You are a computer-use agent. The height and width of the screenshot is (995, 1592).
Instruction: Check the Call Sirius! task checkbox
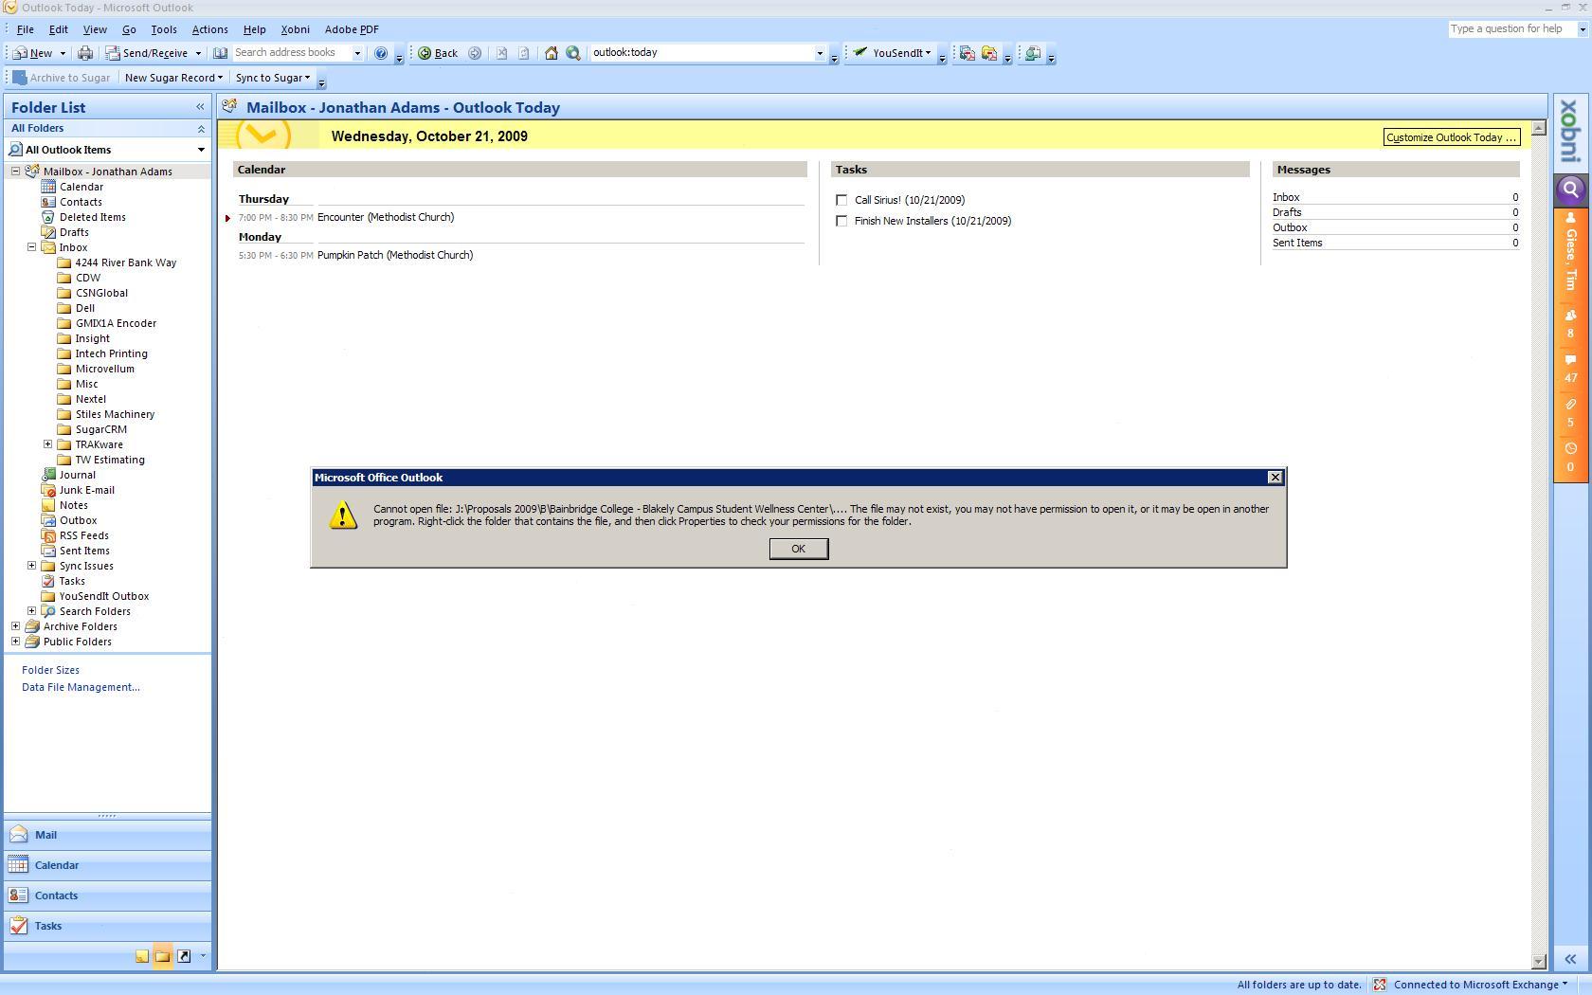[x=841, y=200]
